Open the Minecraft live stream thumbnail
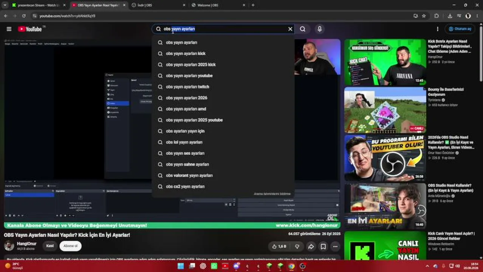The image size is (483, 272). 385,110
